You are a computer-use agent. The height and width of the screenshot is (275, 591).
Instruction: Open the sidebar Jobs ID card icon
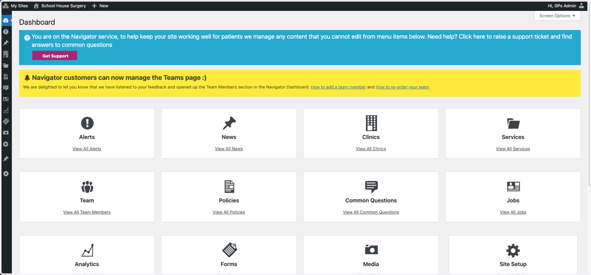click(x=6, y=99)
